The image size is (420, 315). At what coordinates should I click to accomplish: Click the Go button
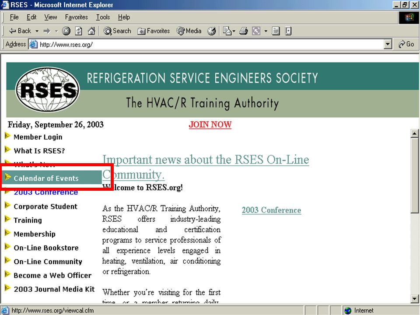pyautogui.click(x=406, y=44)
